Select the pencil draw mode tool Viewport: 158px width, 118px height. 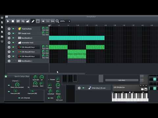pos(33,21)
